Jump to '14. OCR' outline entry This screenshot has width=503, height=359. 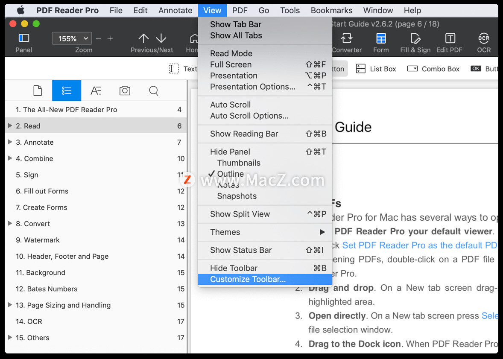[96, 321]
